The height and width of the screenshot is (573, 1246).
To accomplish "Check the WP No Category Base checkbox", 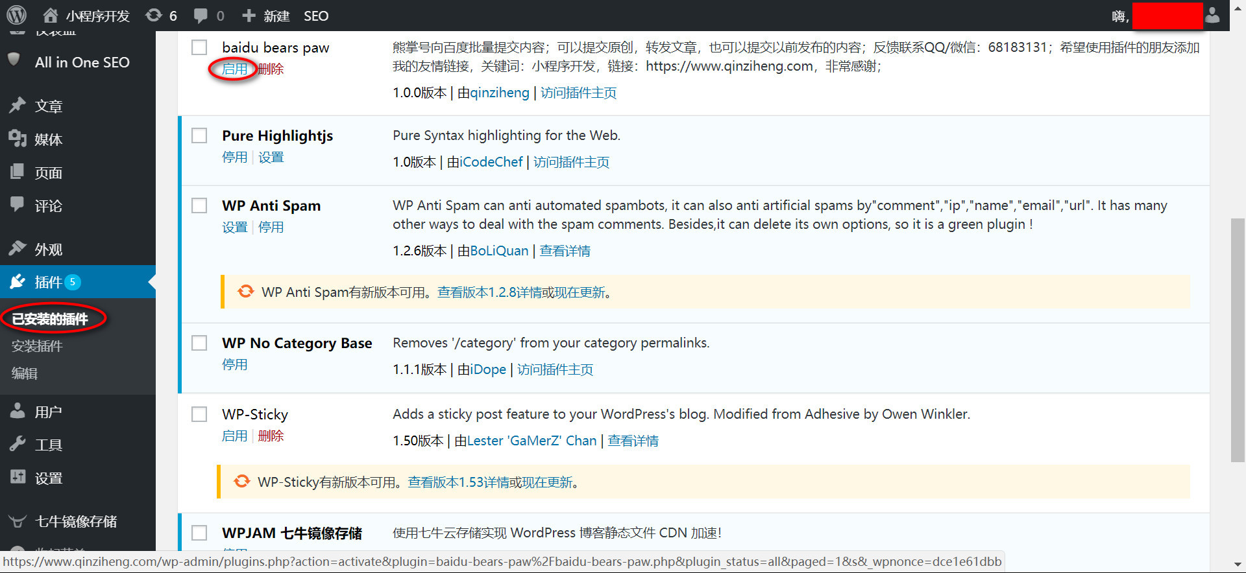I will click(199, 343).
